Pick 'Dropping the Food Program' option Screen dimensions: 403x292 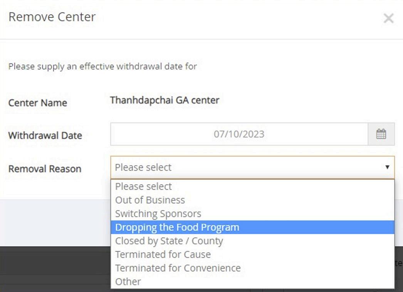pyautogui.click(x=177, y=227)
